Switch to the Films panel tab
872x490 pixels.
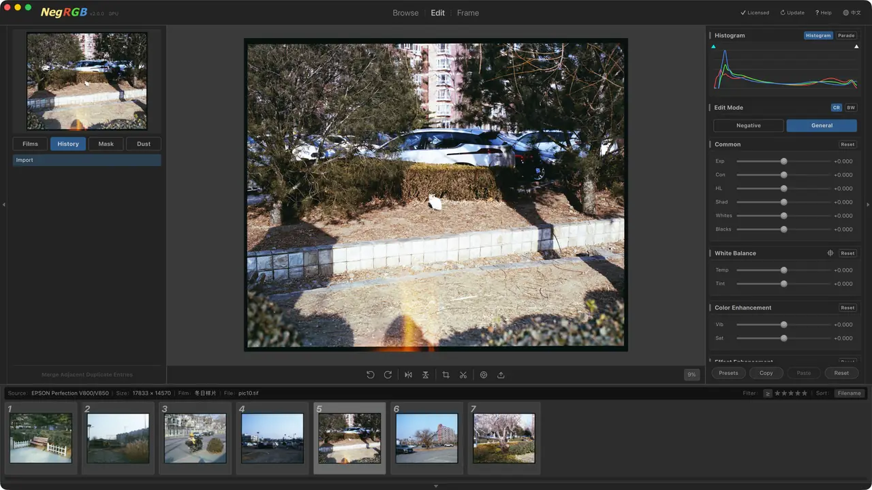click(x=30, y=144)
